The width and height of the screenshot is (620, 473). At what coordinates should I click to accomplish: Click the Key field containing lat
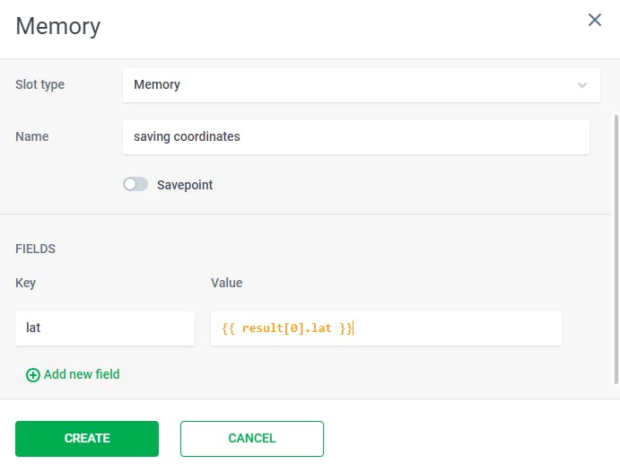[104, 328]
